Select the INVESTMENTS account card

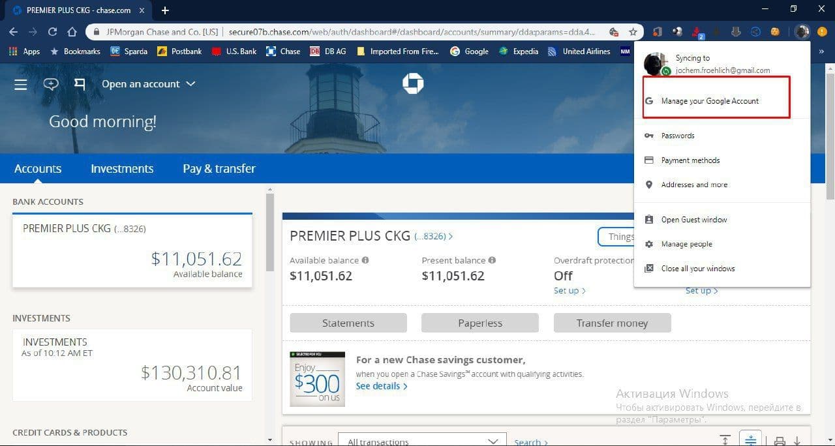point(132,364)
